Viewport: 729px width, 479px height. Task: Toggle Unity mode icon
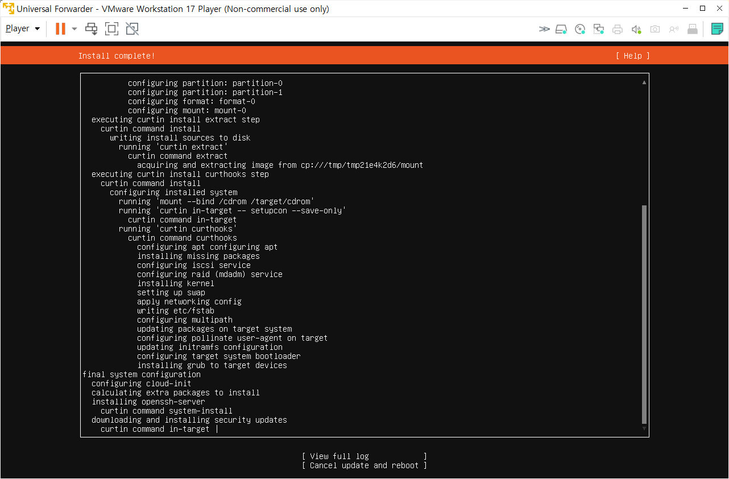[132, 28]
